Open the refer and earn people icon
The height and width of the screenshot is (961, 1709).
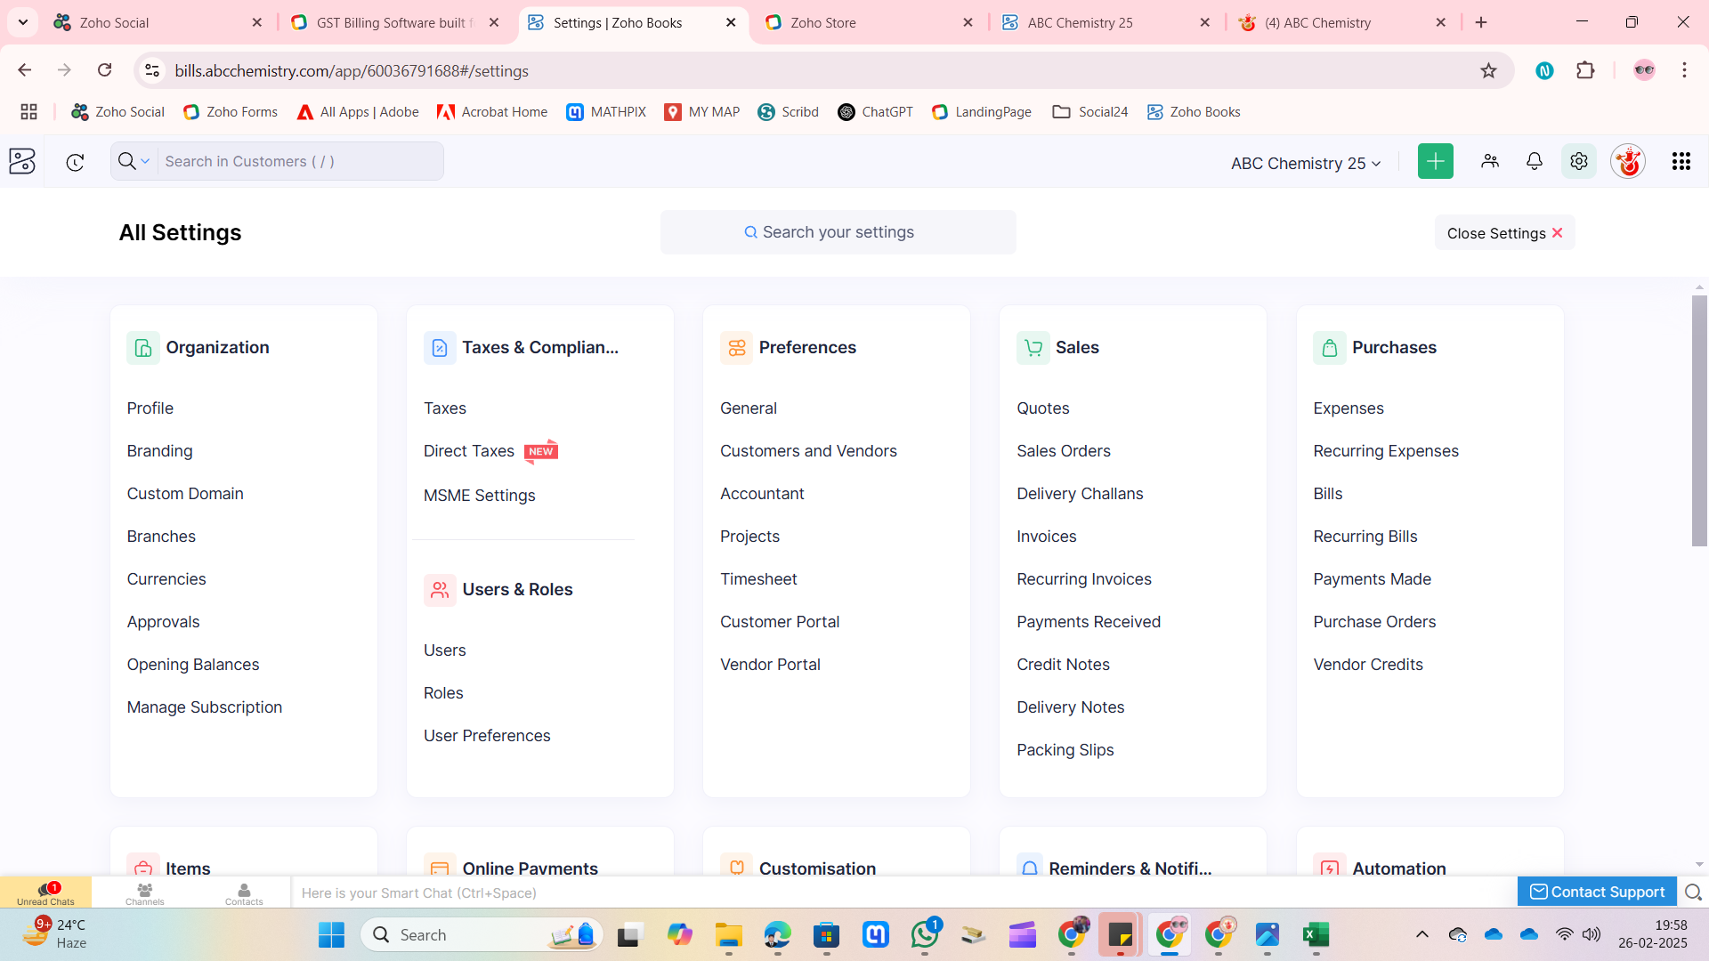pyautogui.click(x=1489, y=161)
